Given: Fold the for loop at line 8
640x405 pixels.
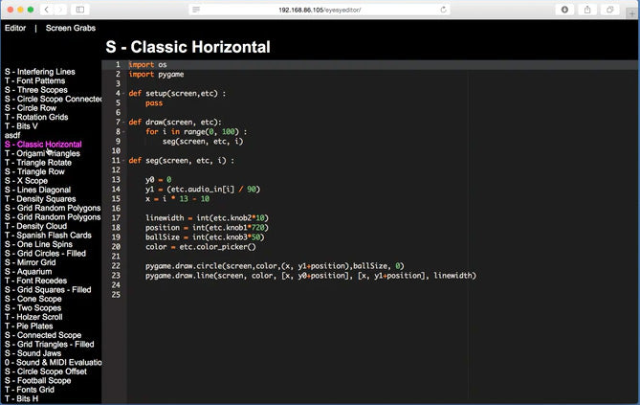Looking at the screenshot, I should (x=124, y=132).
